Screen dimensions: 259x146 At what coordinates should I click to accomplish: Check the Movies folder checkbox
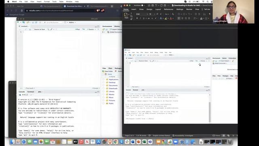104,94
